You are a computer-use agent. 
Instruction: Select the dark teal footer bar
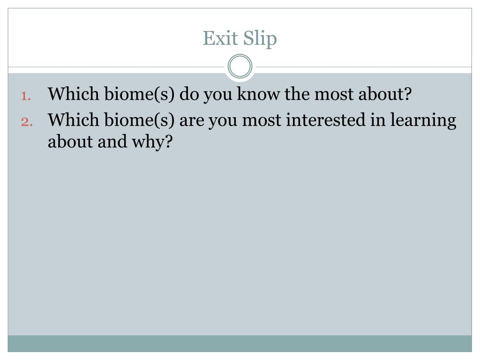(240, 344)
